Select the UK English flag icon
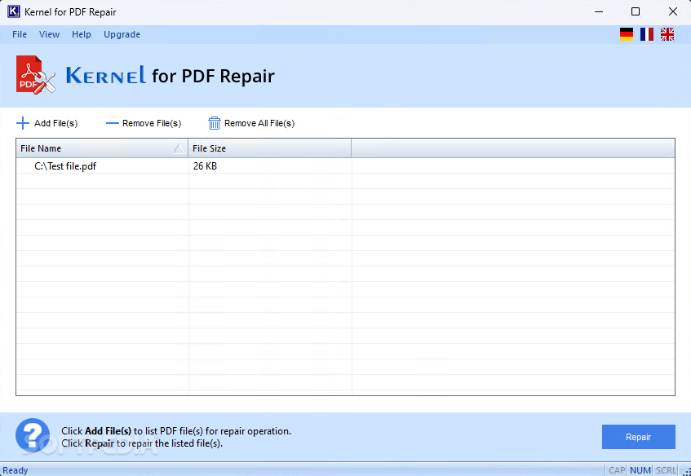 pyautogui.click(x=667, y=34)
